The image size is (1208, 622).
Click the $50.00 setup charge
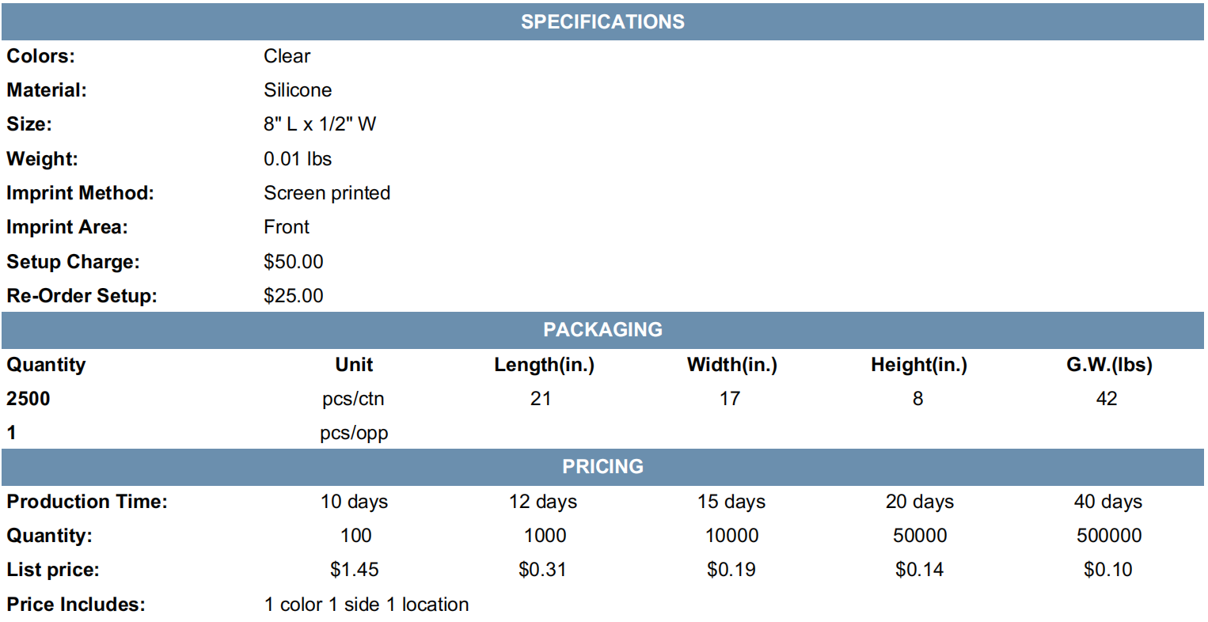coord(294,262)
